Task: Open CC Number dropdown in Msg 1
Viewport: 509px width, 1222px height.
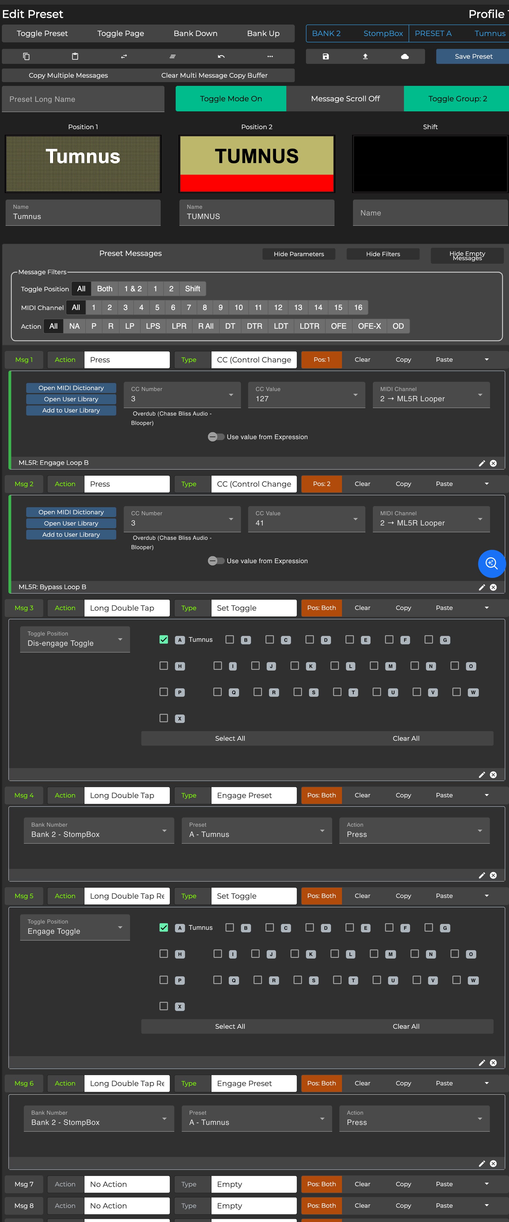Action: 182,395
